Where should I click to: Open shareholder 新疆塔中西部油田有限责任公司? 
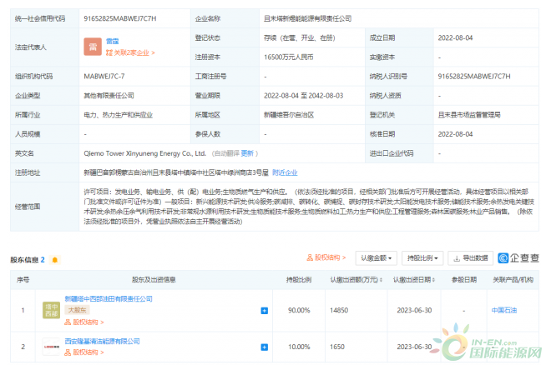click(x=109, y=298)
